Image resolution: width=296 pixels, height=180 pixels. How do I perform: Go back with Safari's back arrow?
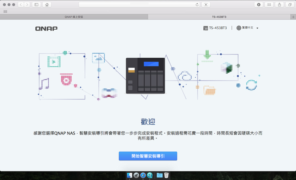(21, 4)
